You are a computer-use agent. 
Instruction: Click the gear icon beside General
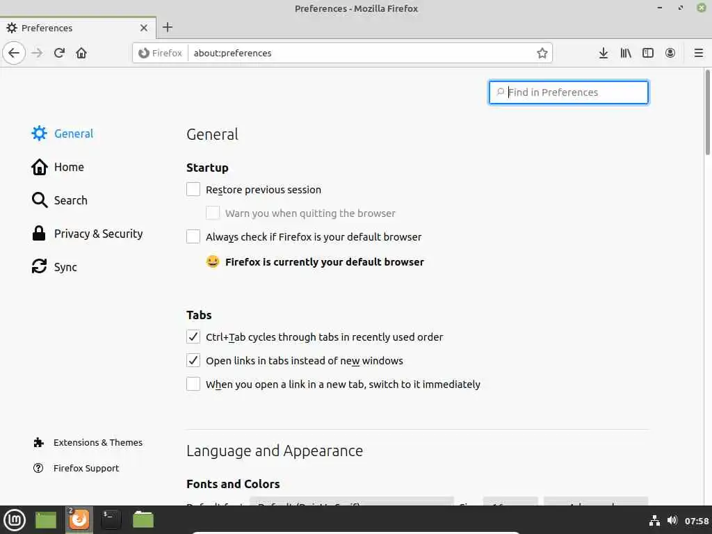tap(39, 133)
